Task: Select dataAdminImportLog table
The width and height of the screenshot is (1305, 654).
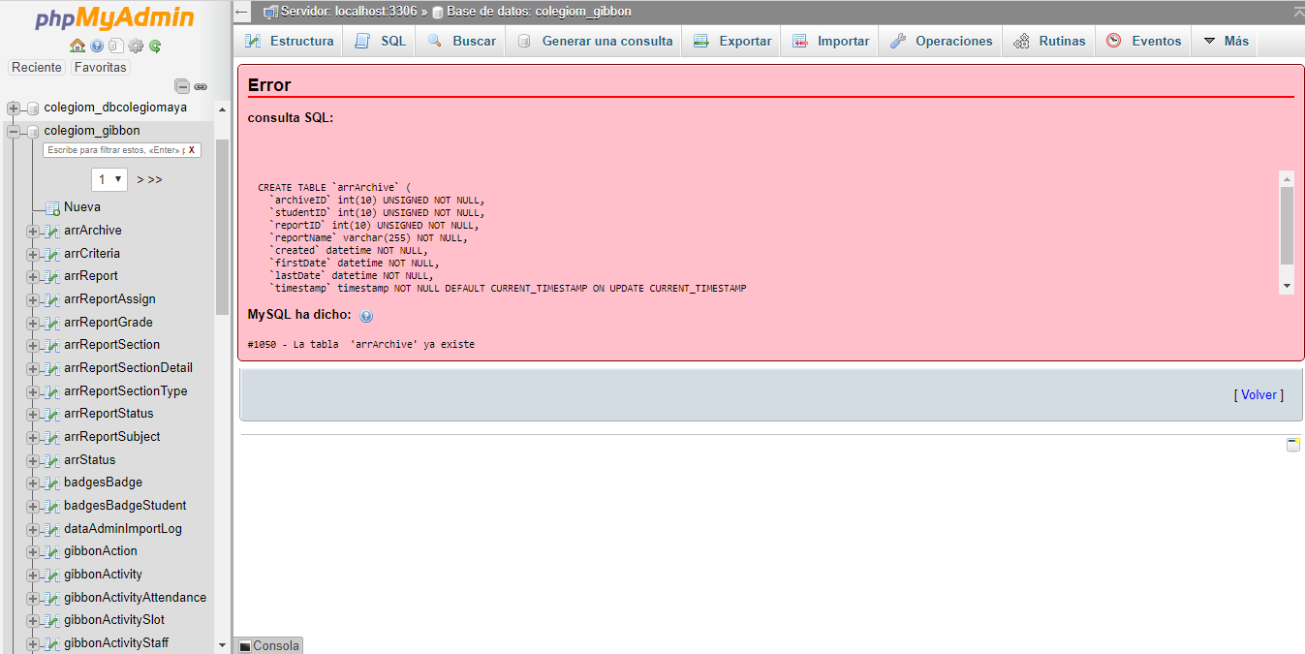Action: (x=123, y=529)
